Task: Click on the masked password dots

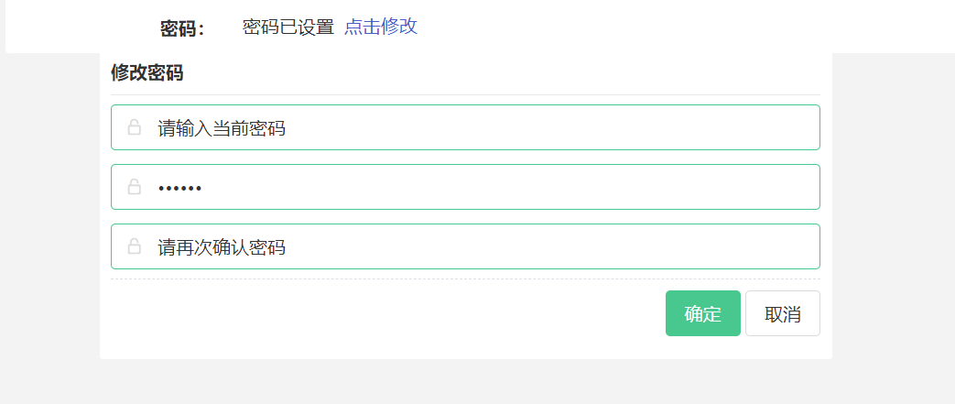Action: click(x=179, y=188)
